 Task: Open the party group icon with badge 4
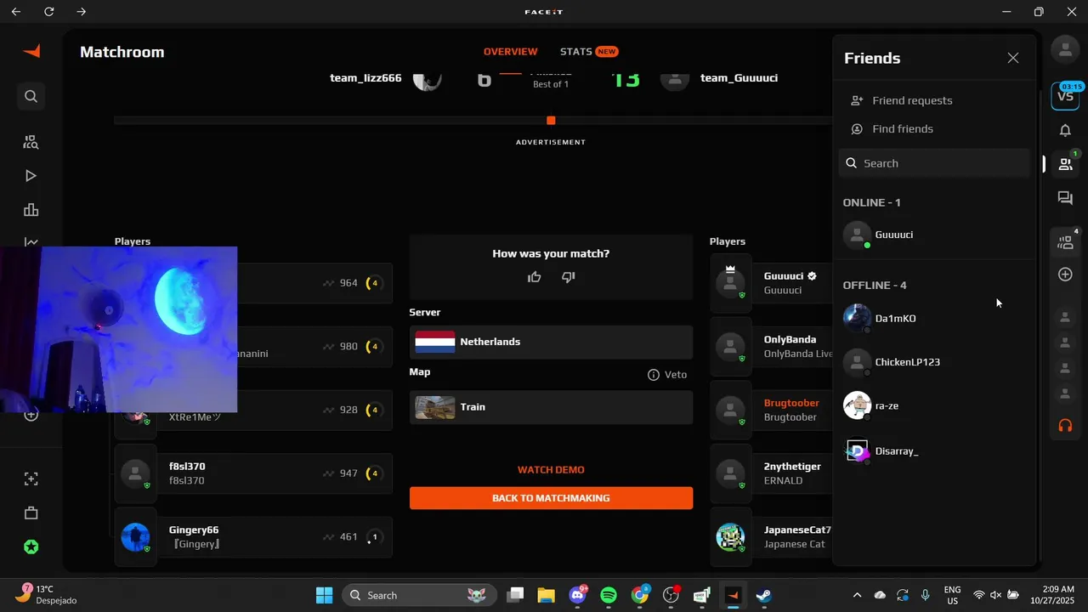[x=1065, y=241]
